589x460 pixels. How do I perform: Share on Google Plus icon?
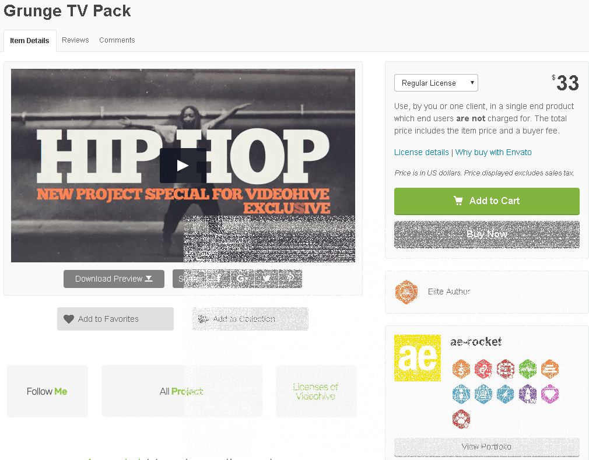[242, 279]
